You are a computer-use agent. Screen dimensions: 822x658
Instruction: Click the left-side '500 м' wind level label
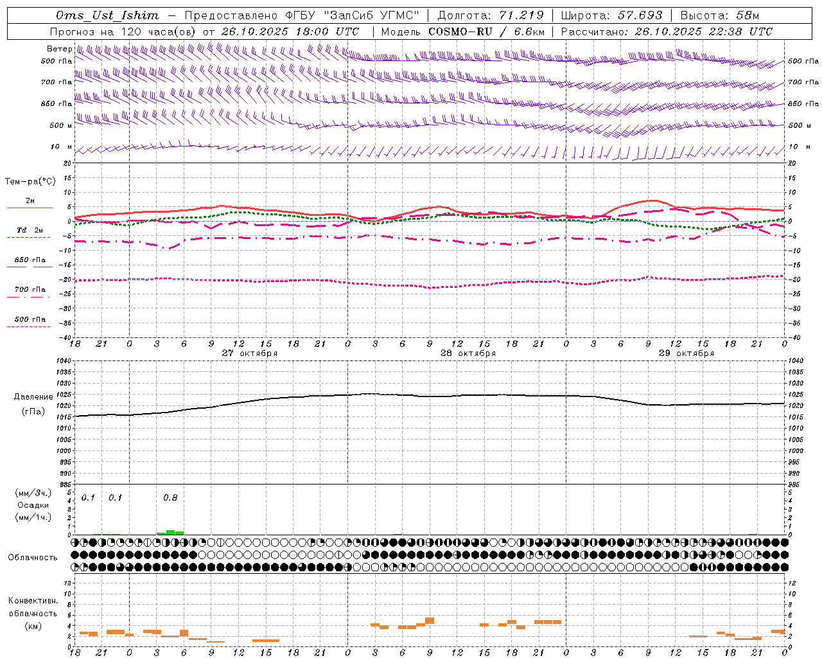(x=61, y=125)
